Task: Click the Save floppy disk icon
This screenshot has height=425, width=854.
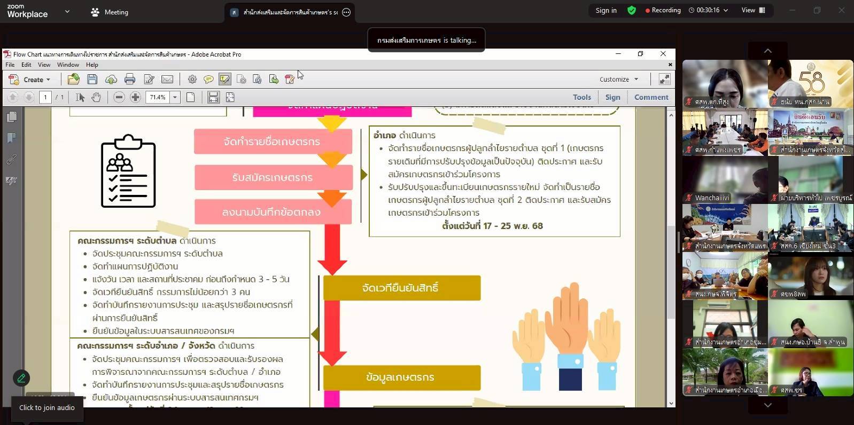Action: 92,80
